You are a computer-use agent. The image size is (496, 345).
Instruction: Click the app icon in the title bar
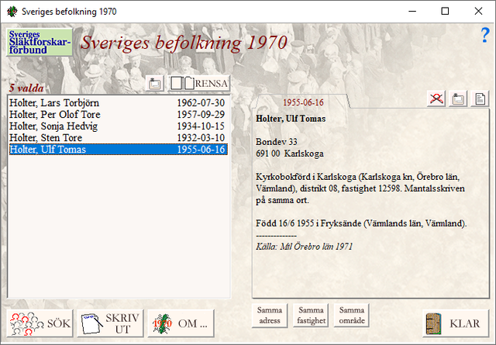pyautogui.click(x=12, y=12)
